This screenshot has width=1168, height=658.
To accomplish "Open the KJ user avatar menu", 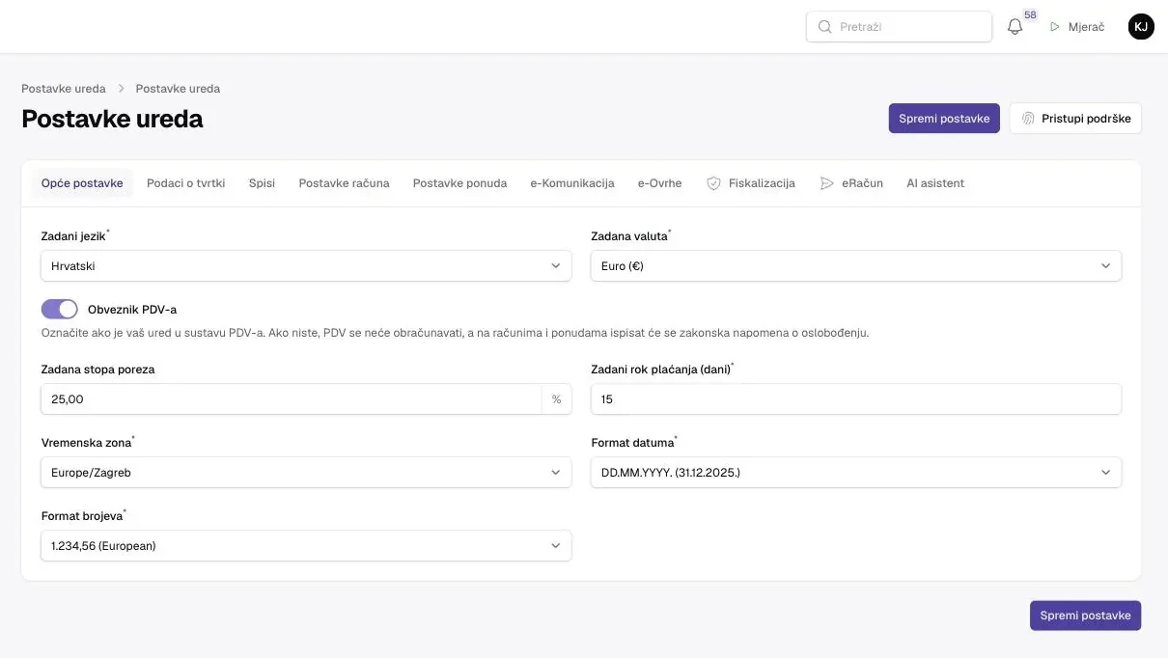I will pyautogui.click(x=1141, y=27).
